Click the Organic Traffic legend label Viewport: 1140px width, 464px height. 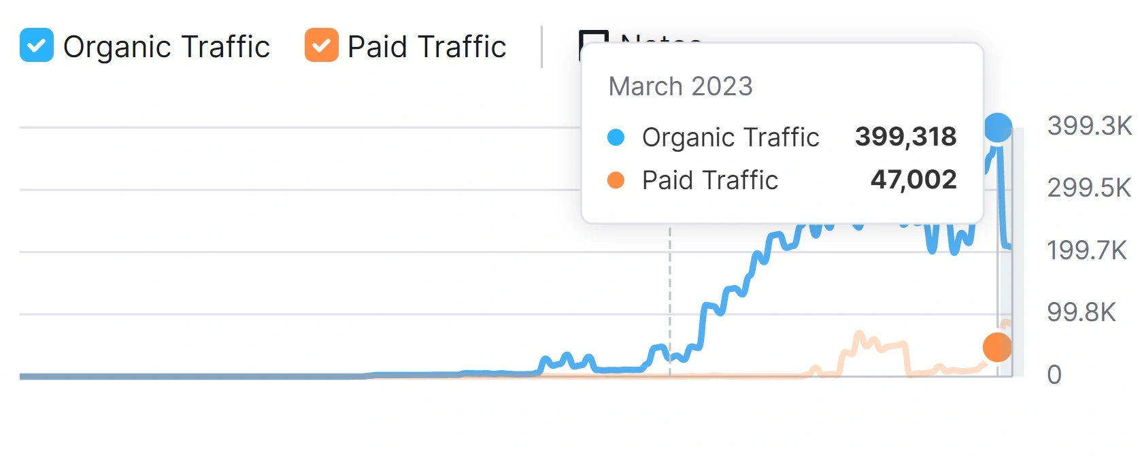click(166, 47)
